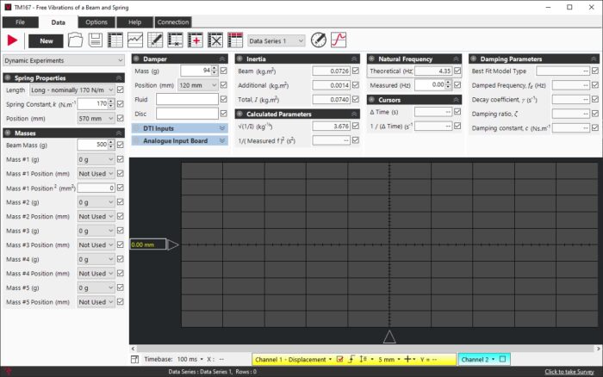The image size is (603, 377).
Task: Open the Data Series 1 dropdown
Action: click(276, 40)
